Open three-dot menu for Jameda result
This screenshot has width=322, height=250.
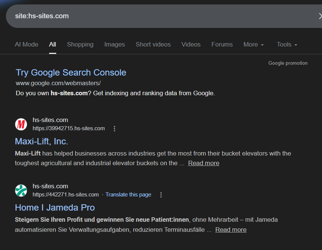pyautogui.click(x=161, y=195)
